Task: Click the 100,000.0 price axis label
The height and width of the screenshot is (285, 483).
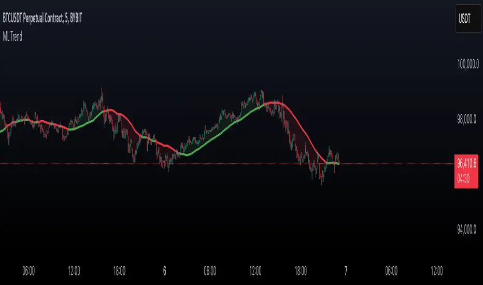Action: [468, 64]
